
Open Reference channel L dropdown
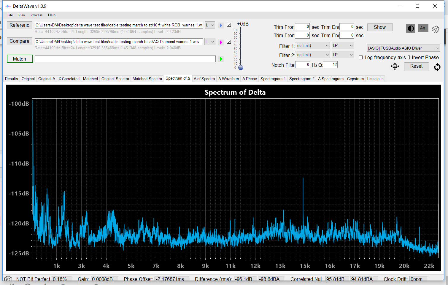point(210,25)
